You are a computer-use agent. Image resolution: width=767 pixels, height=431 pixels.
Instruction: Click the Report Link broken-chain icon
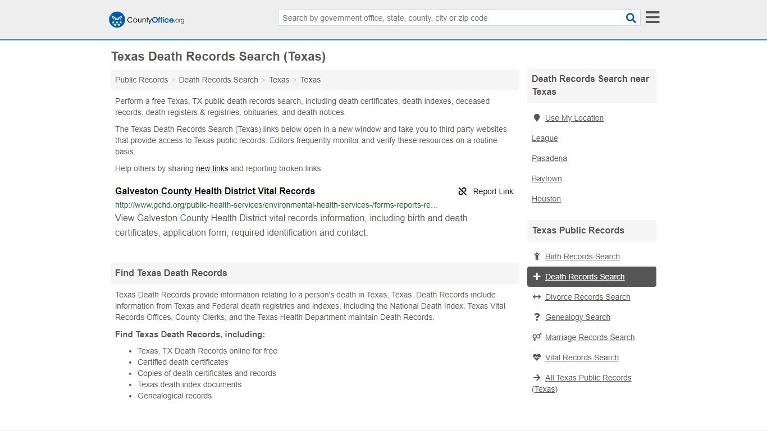pos(463,191)
